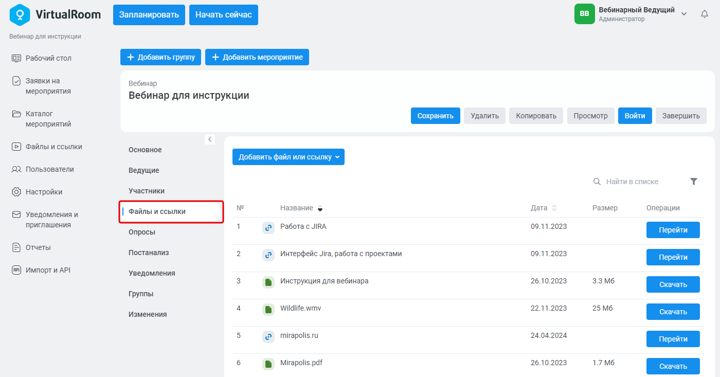Screen dimensions: 720x377
Task: Click the Пользователи sidebar icon
Action: 16,169
